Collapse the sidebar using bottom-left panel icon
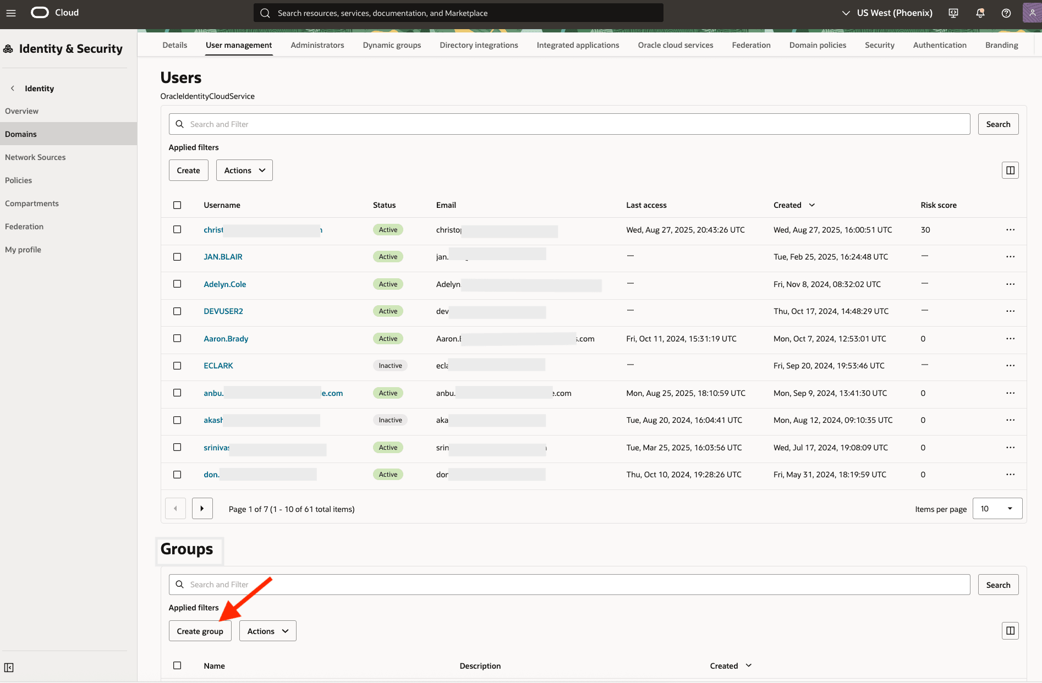1042x683 pixels. point(9,667)
